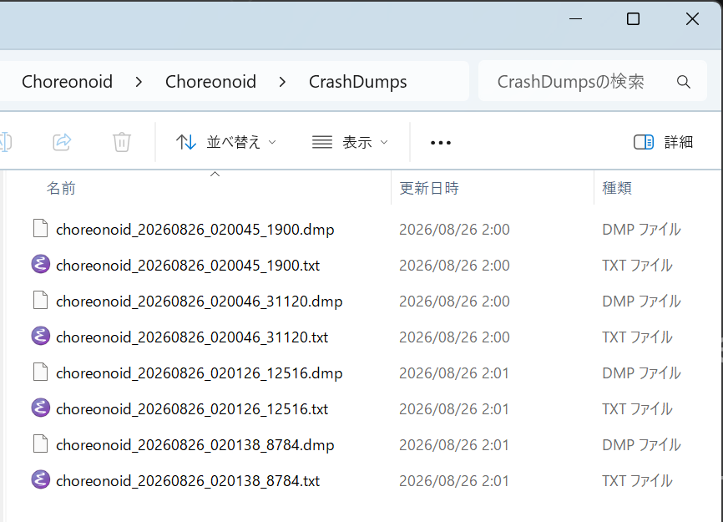The image size is (723, 522).
Task: Open the three-dot more options menu
Action: (x=440, y=143)
